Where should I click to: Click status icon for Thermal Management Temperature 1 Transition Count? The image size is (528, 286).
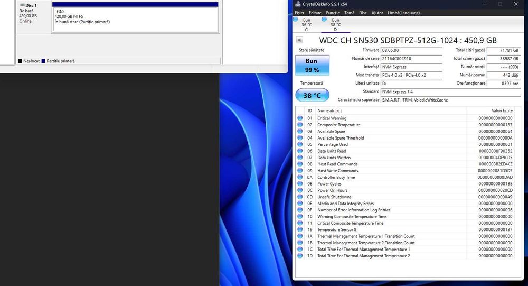[300, 236]
